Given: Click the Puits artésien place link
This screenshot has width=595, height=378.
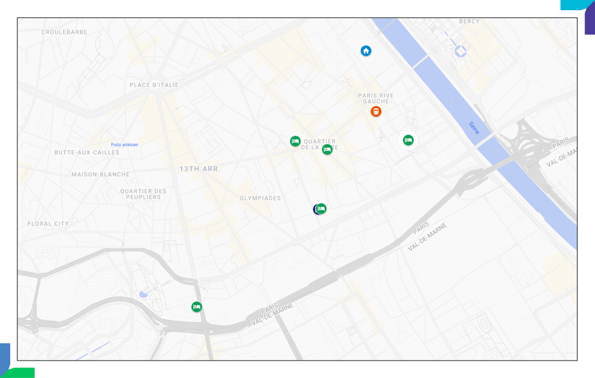Looking at the screenshot, I should tap(124, 145).
